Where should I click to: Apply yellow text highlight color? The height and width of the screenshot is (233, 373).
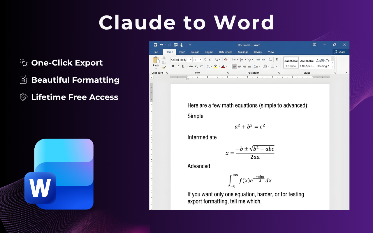click(x=215, y=66)
